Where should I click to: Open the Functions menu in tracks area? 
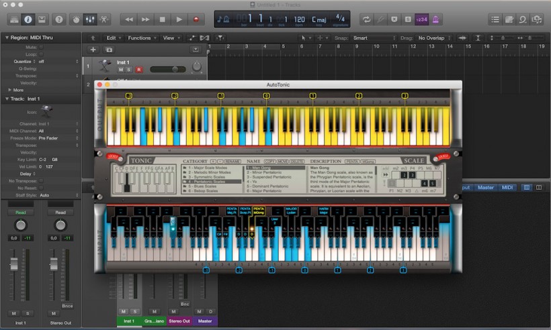pyautogui.click(x=141, y=38)
